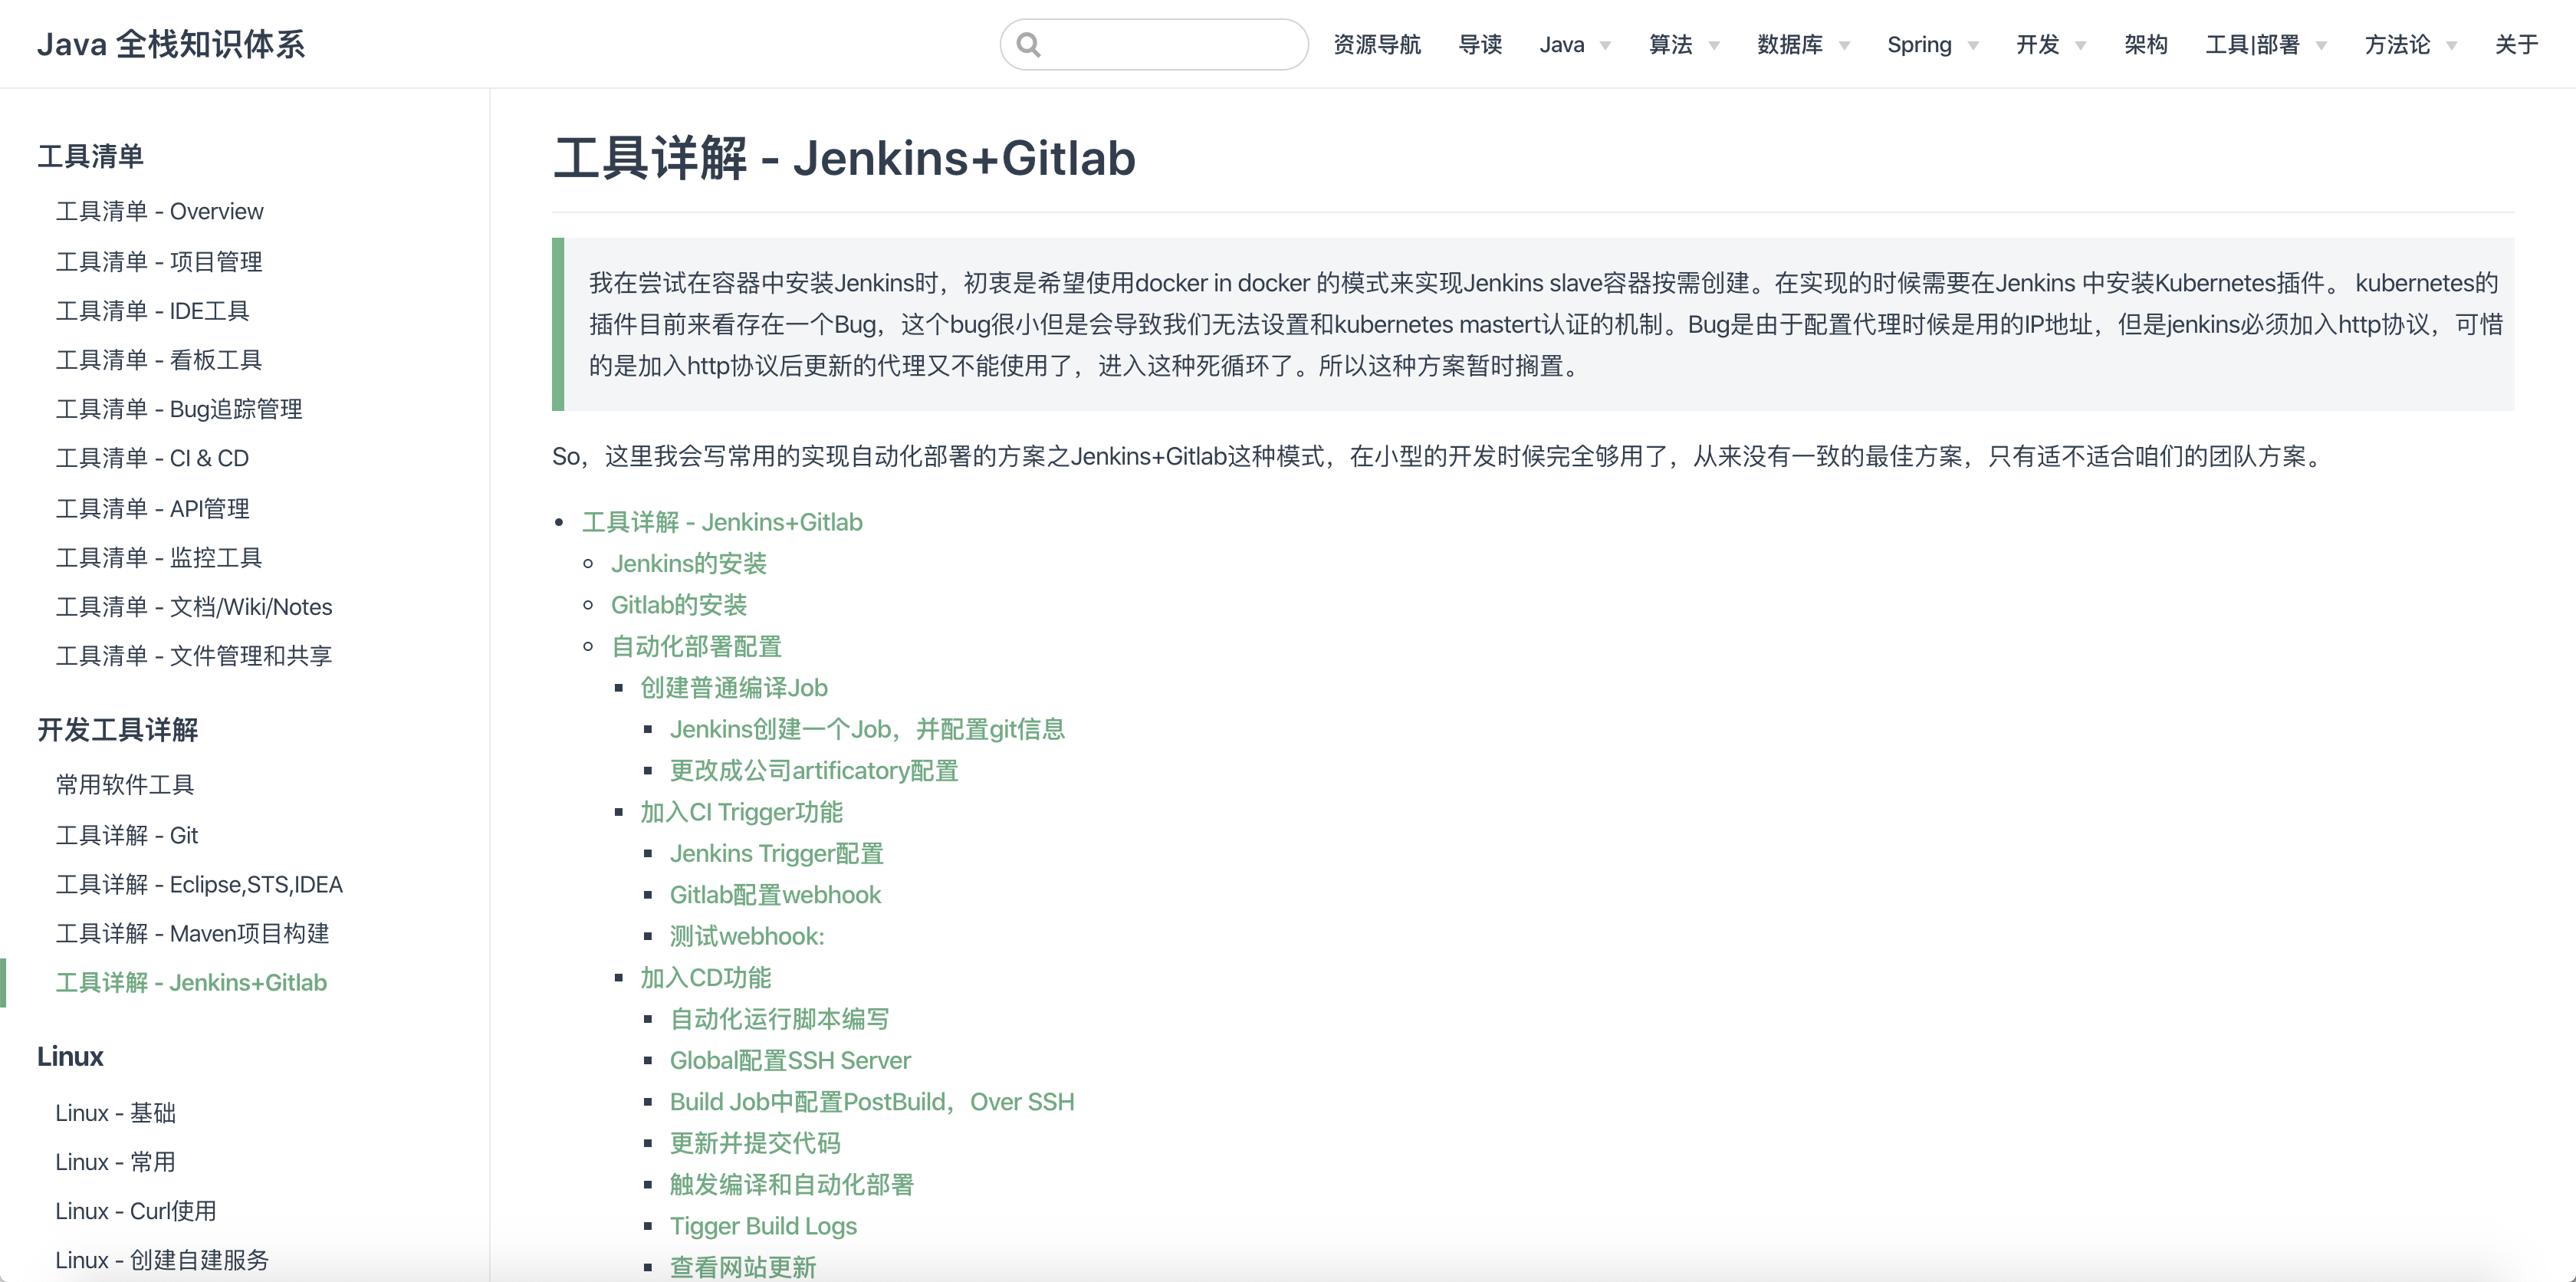
Task: Go to Global配置SSH Server link
Action: [790, 1060]
